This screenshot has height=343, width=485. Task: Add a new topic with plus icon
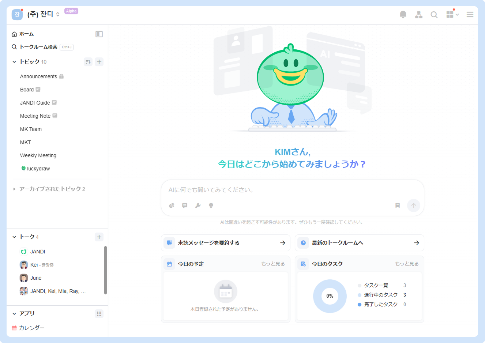pyautogui.click(x=99, y=62)
